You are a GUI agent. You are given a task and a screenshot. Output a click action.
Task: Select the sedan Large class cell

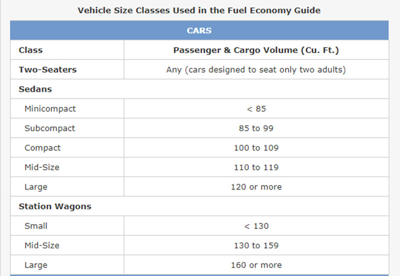(x=67, y=187)
